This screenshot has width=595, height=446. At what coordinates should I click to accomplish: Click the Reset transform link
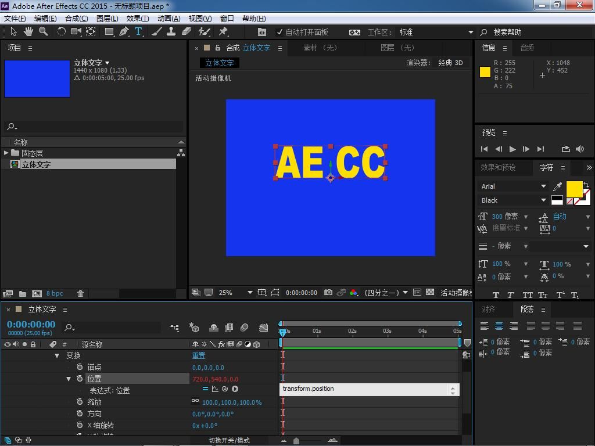point(199,355)
